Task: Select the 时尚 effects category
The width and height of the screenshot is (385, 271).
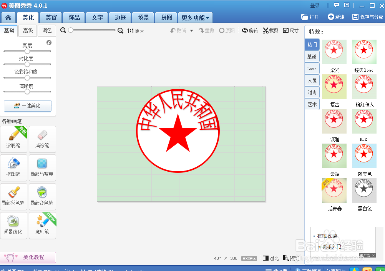Action: (x=312, y=92)
